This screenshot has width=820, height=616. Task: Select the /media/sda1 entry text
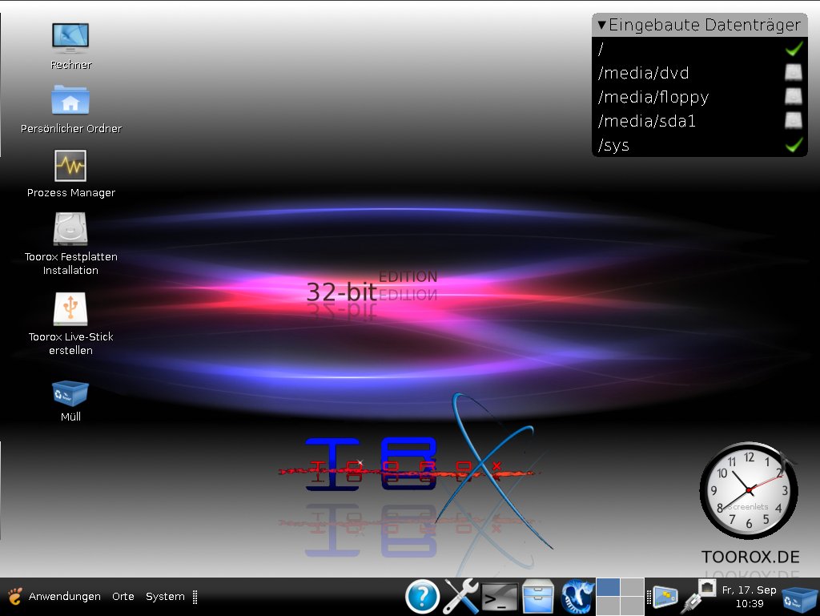click(647, 121)
